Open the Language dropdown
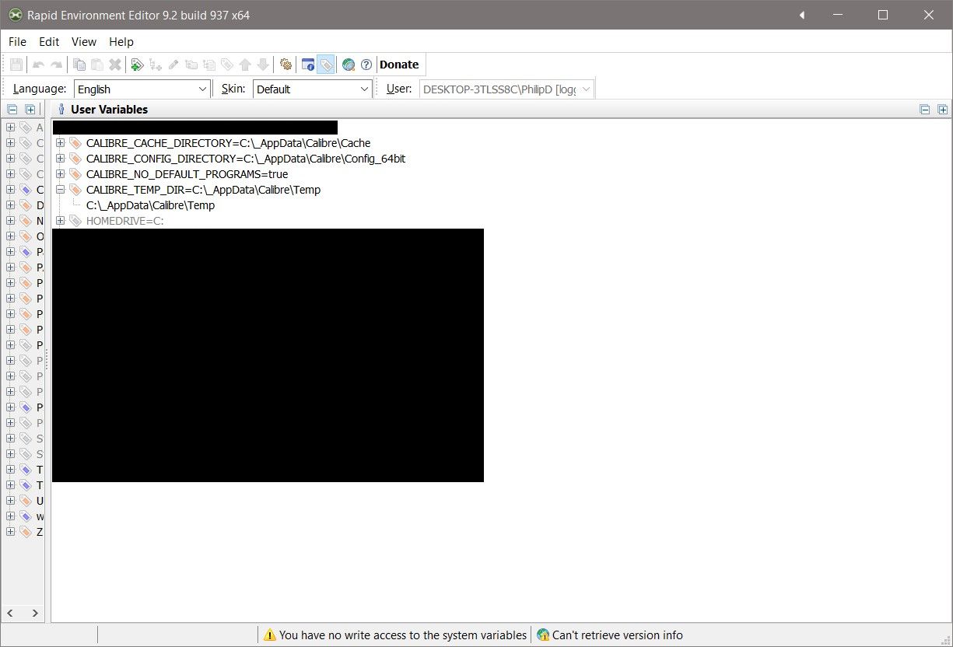Screen dimensions: 953x647 pyautogui.click(x=142, y=89)
